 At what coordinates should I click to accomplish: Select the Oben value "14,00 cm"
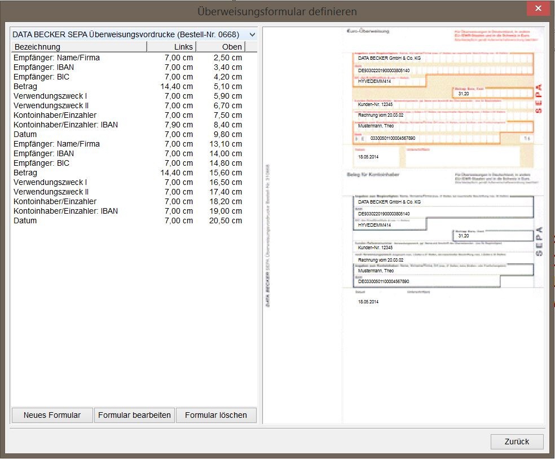click(226, 153)
